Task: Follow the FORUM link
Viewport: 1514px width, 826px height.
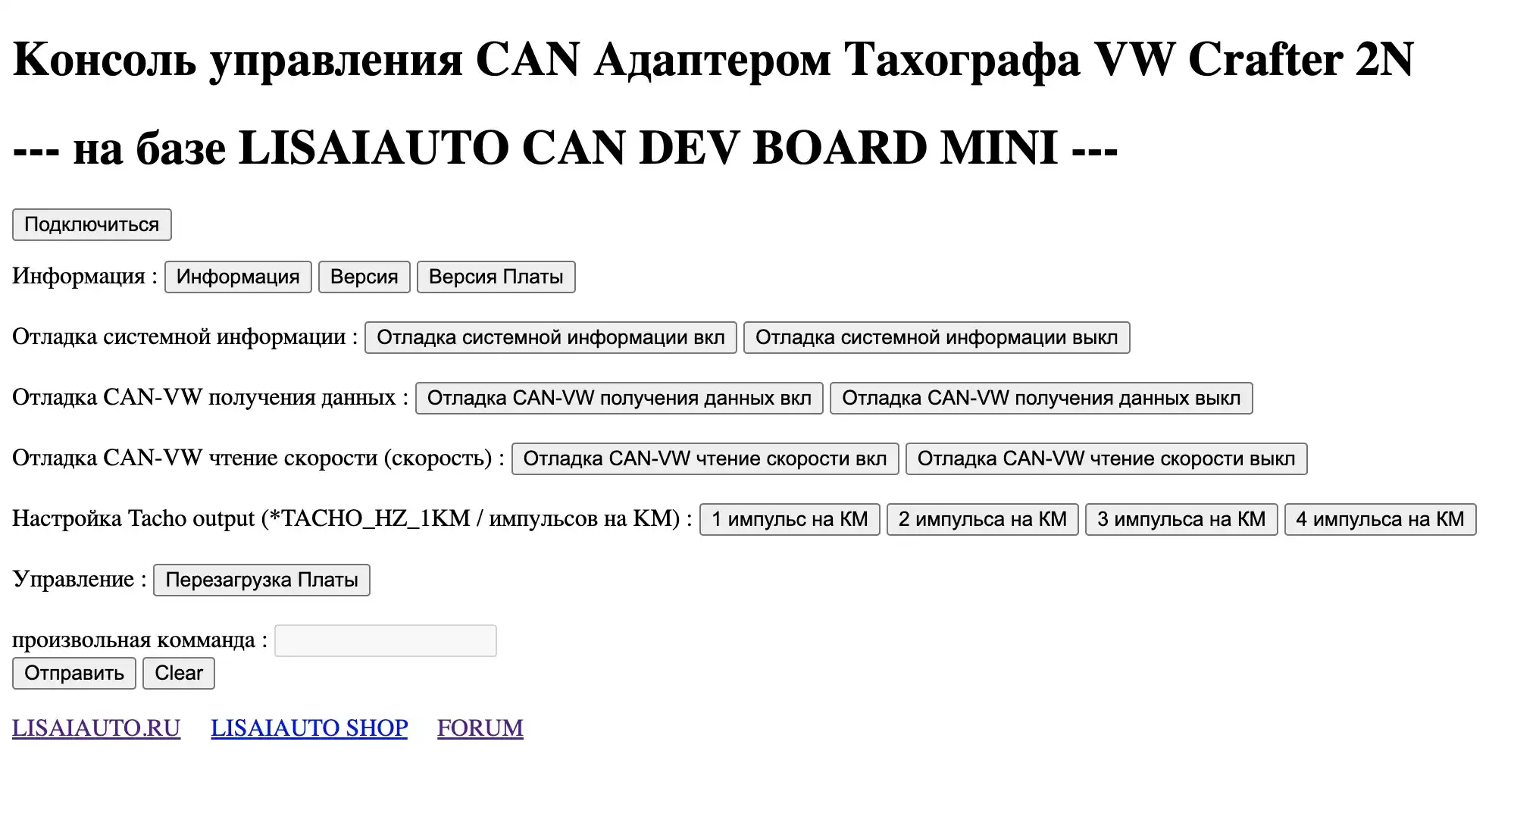Action: pyautogui.click(x=480, y=728)
